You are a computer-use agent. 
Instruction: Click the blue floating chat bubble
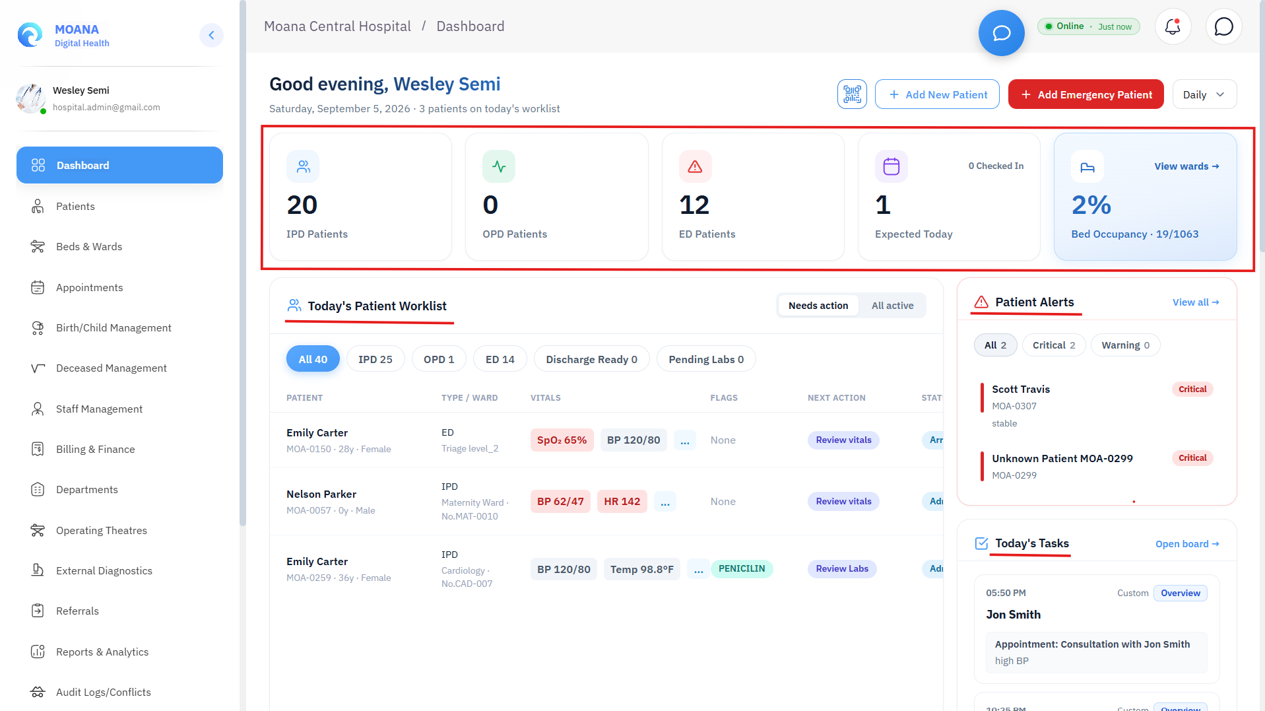click(1001, 33)
